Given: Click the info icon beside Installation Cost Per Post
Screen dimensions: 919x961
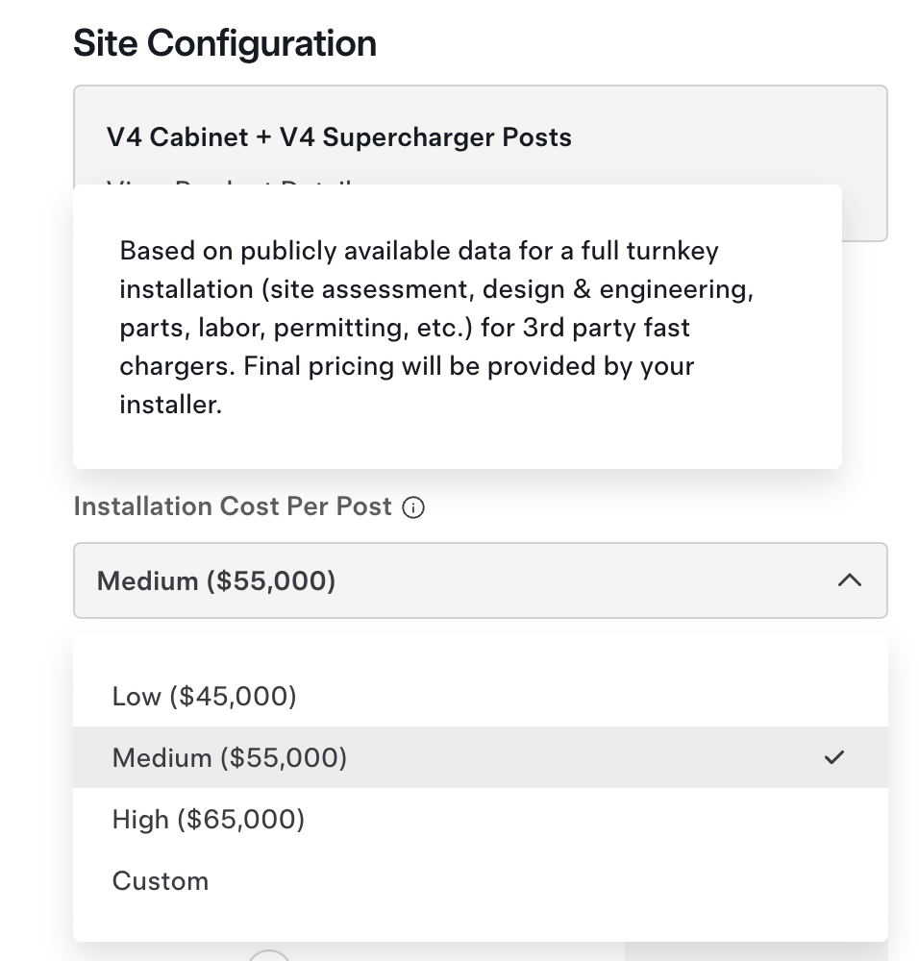Looking at the screenshot, I should (413, 508).
